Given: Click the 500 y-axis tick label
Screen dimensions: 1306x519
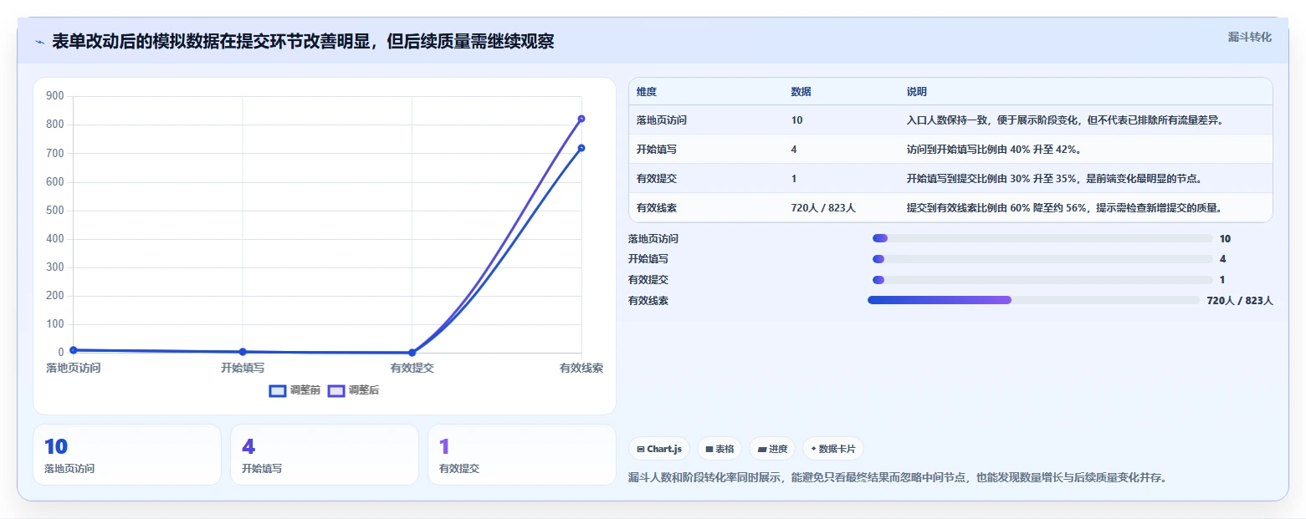Looking at the screenshot, I should click(55, 211).
